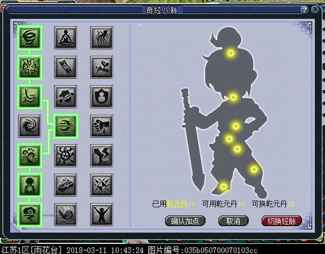325x254 pixels.
Task: Select the green figure with glowing core skill
Action: 30,185
